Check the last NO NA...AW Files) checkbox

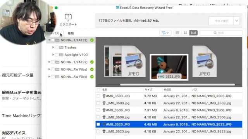point(53,76)
